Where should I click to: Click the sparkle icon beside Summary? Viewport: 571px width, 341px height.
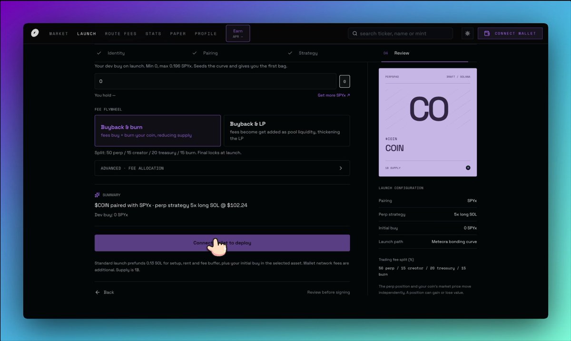97,195
